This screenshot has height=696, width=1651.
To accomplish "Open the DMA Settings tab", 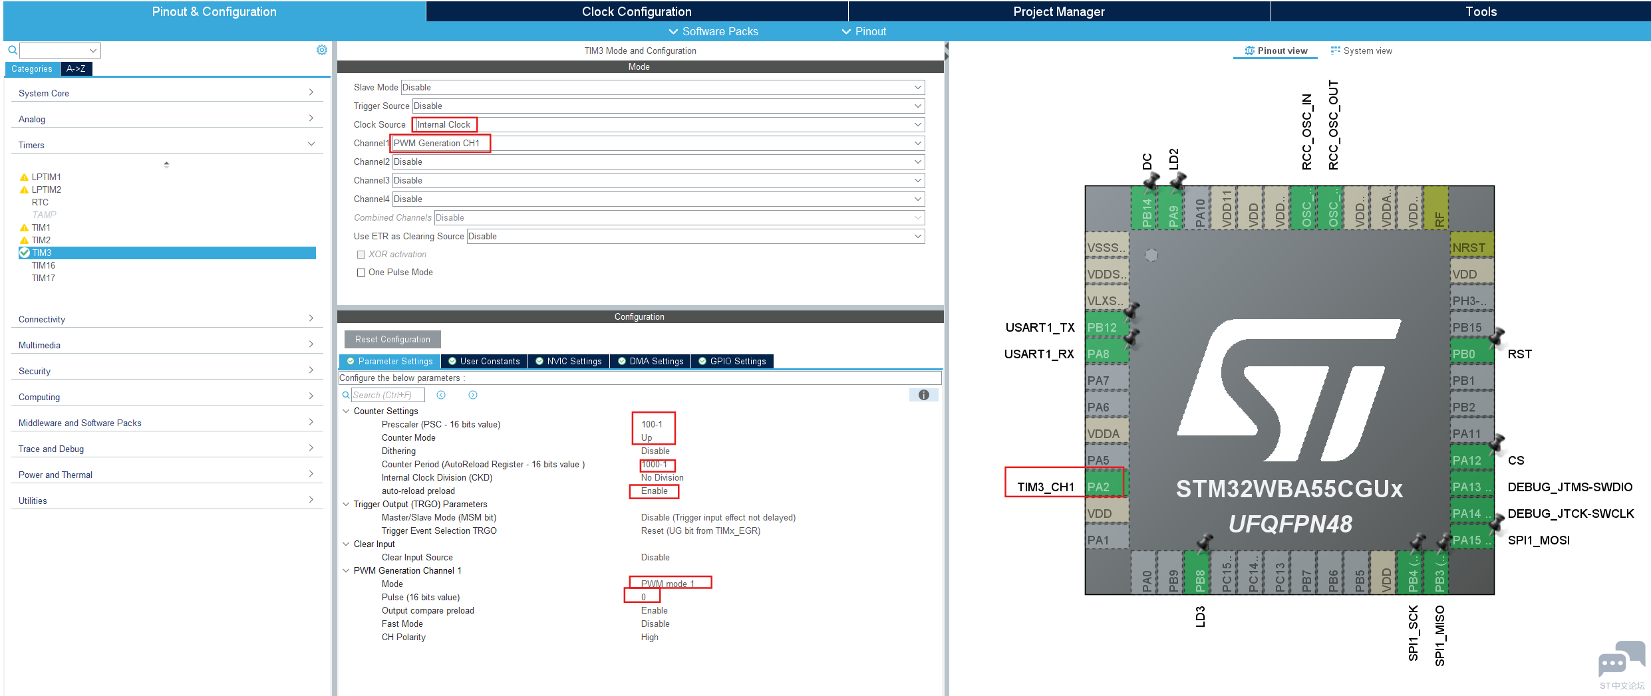I will 650,361.
